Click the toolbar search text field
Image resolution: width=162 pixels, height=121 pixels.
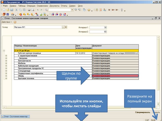(60, 10)
